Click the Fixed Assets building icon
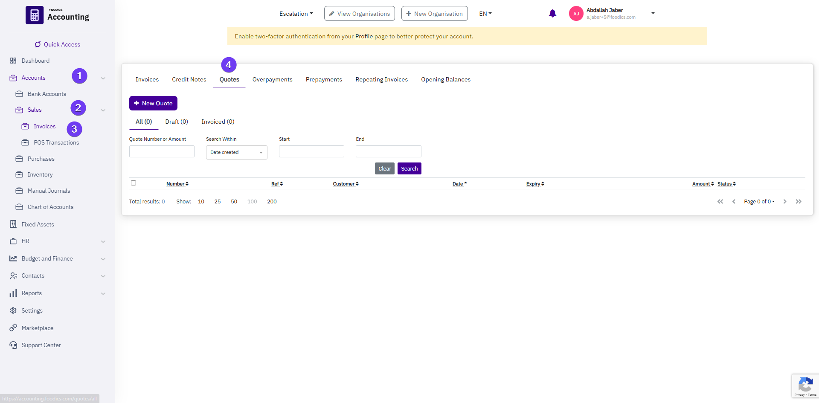 click(x=13, y=224)
